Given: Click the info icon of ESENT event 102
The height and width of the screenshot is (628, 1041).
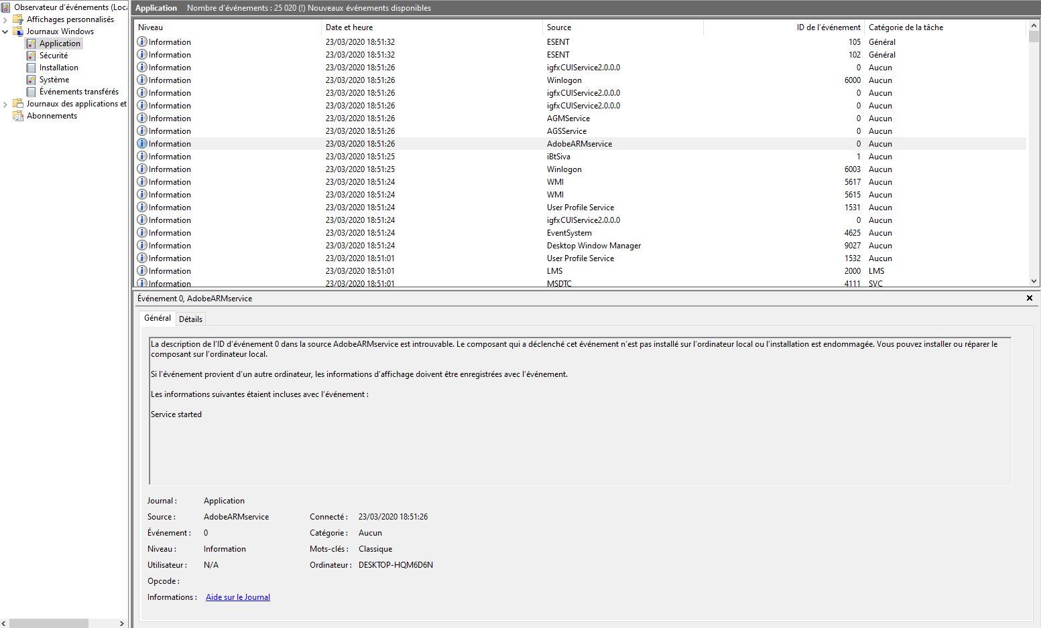Looking at the screenshot, I should coord(142,54).
